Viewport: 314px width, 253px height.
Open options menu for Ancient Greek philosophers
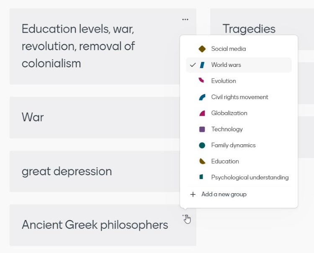point(185,216)
